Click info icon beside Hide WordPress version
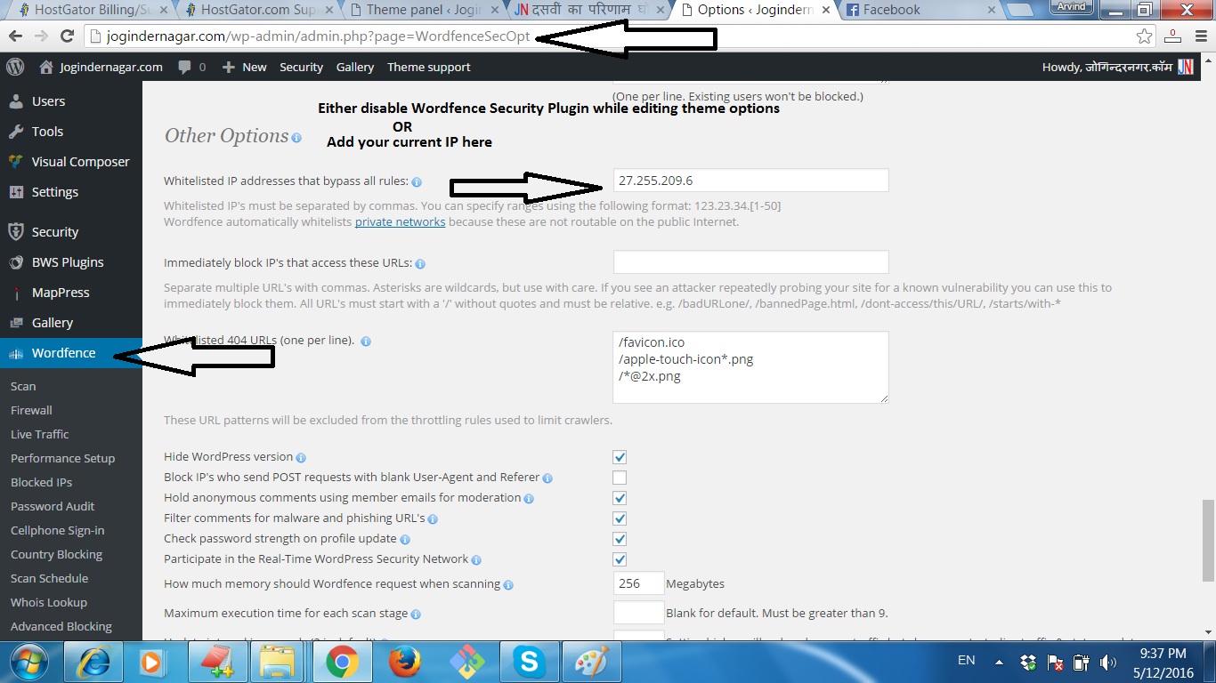The width and height of the screenshot is (1216, 683). coord(301,458)
